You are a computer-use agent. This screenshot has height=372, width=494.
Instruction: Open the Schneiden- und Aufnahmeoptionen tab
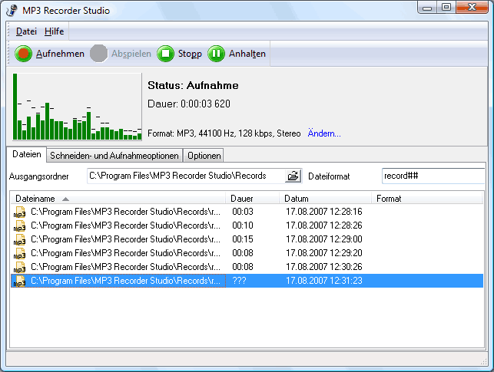[114, 156]
